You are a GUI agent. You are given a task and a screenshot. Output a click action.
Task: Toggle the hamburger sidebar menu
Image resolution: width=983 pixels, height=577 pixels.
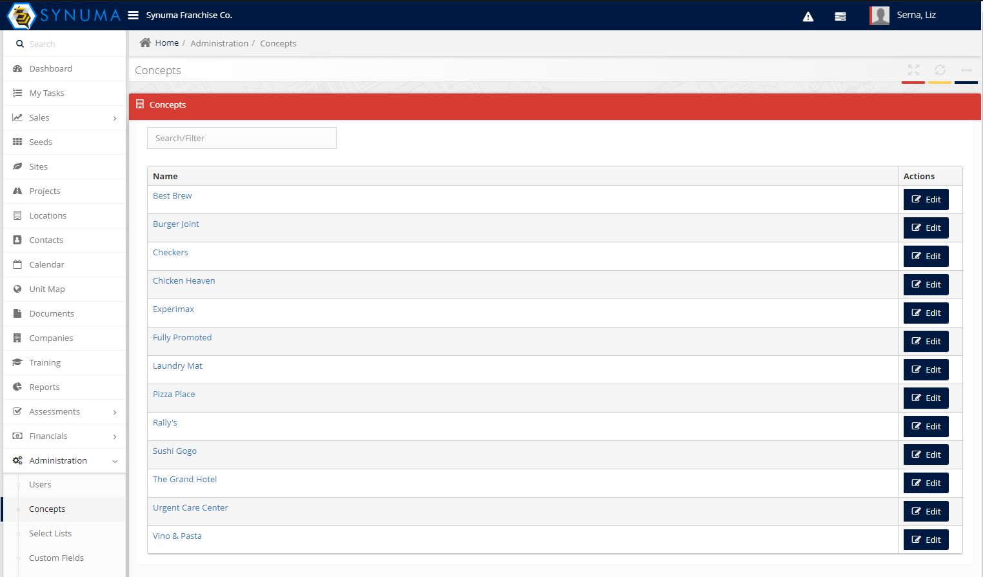(134, 15)
